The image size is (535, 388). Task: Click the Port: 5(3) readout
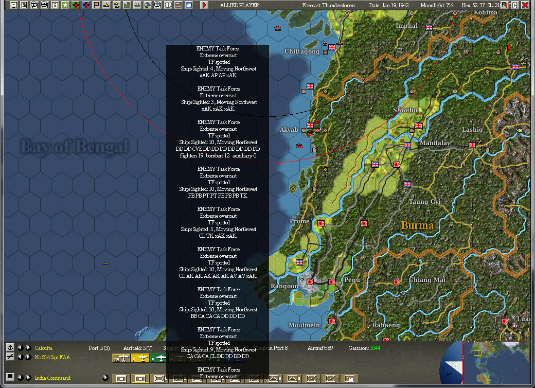click(99, 348)
